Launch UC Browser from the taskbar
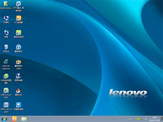This screenshot has height=122, width=163. tap(14, 119)
